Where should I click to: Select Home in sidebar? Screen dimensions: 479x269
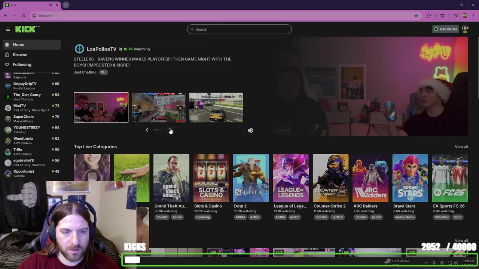point(32,44)
